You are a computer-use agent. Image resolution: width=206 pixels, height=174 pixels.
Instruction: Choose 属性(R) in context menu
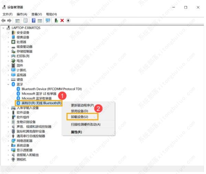pyautogui.click(x=76, y=132)
